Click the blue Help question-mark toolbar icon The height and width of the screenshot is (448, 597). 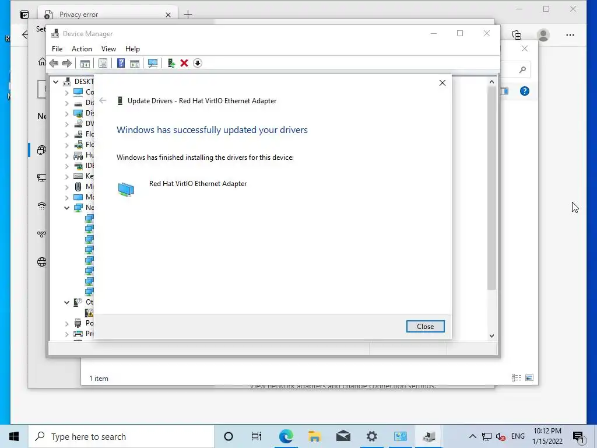(x=121, y=63)
